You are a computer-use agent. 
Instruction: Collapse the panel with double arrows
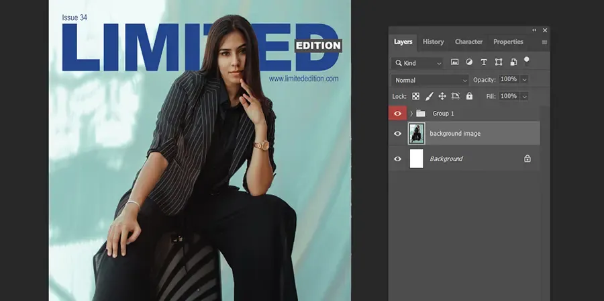(x=534, y=30)
